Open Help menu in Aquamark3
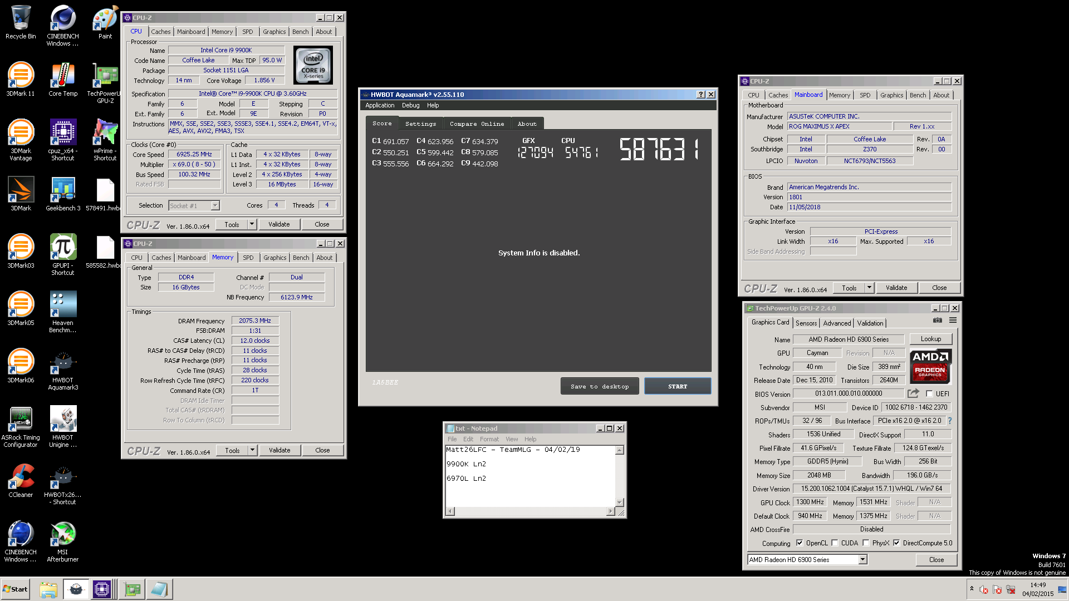The height and width of the screenshot is (601, 1069). click(x=433, y=105)
